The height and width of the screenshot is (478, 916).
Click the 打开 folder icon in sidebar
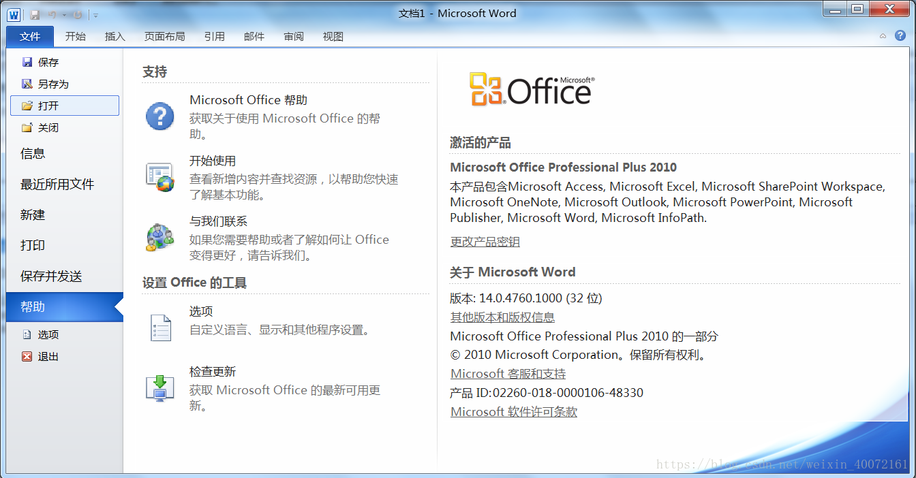27,106
